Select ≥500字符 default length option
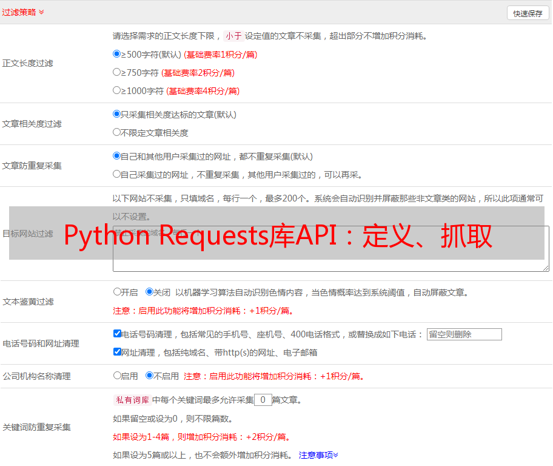This screenshot has width=553, height=466. pyautogui.click(x=117, y=53)
